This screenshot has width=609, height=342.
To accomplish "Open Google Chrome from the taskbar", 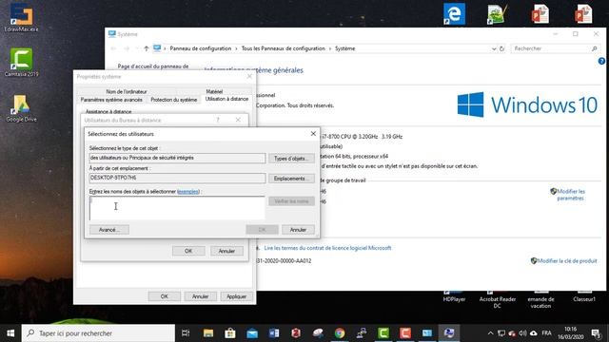I will tap(340, 333).
